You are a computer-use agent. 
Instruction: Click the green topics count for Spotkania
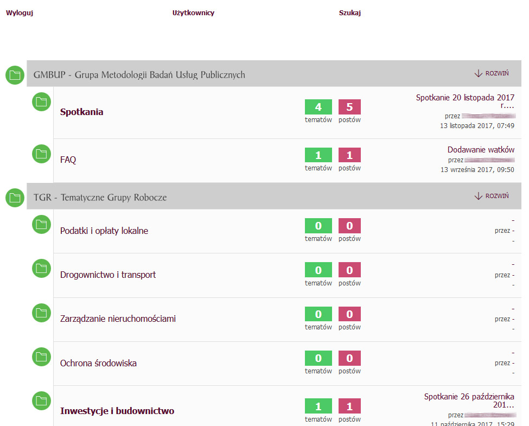click(318, 107)
